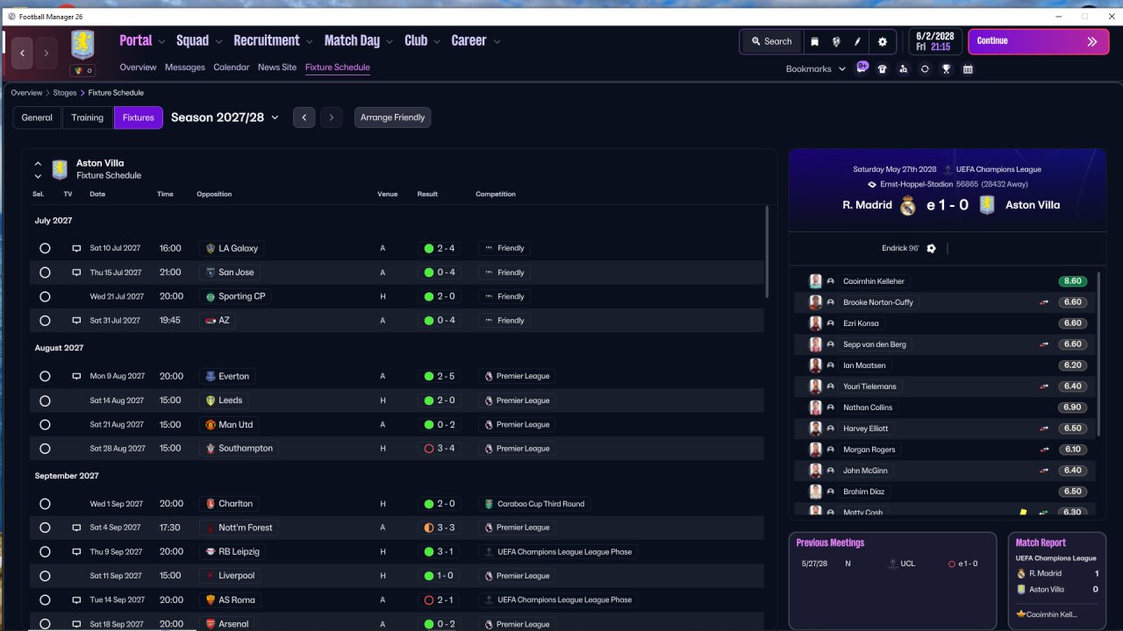
Task: Click the Arrange Friendly button
Action: pos(392,117)
